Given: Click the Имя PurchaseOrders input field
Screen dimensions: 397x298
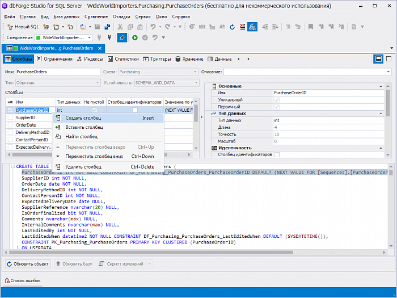Looking at the screenshot, I should (58, 72).
